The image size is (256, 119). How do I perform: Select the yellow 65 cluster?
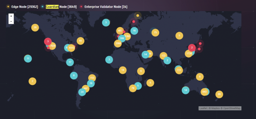pyautogui.click(x=80, y=41)
